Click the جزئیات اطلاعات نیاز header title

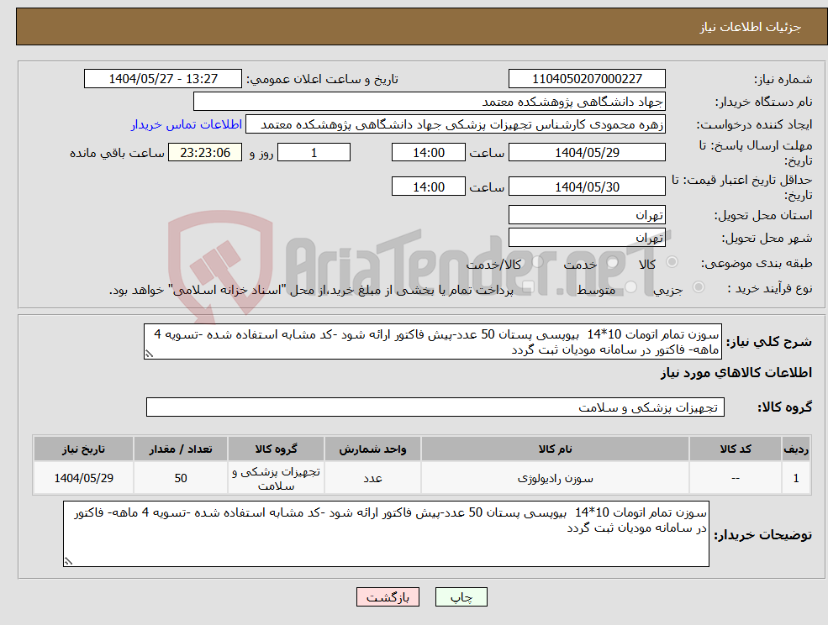[x=751, y=27]
